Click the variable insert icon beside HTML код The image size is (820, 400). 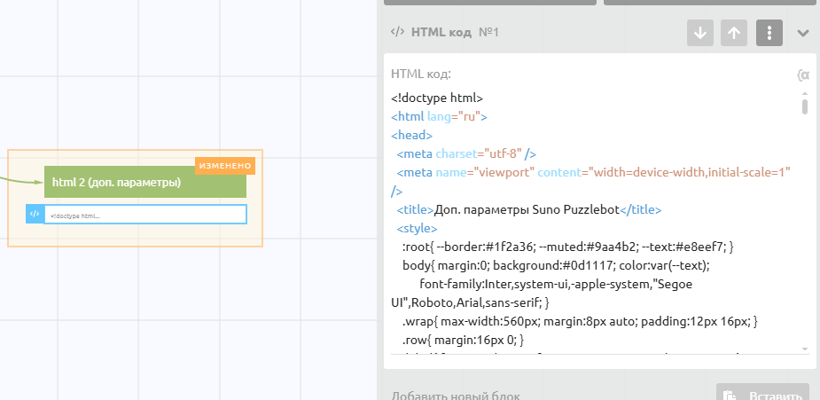point(803,75)
